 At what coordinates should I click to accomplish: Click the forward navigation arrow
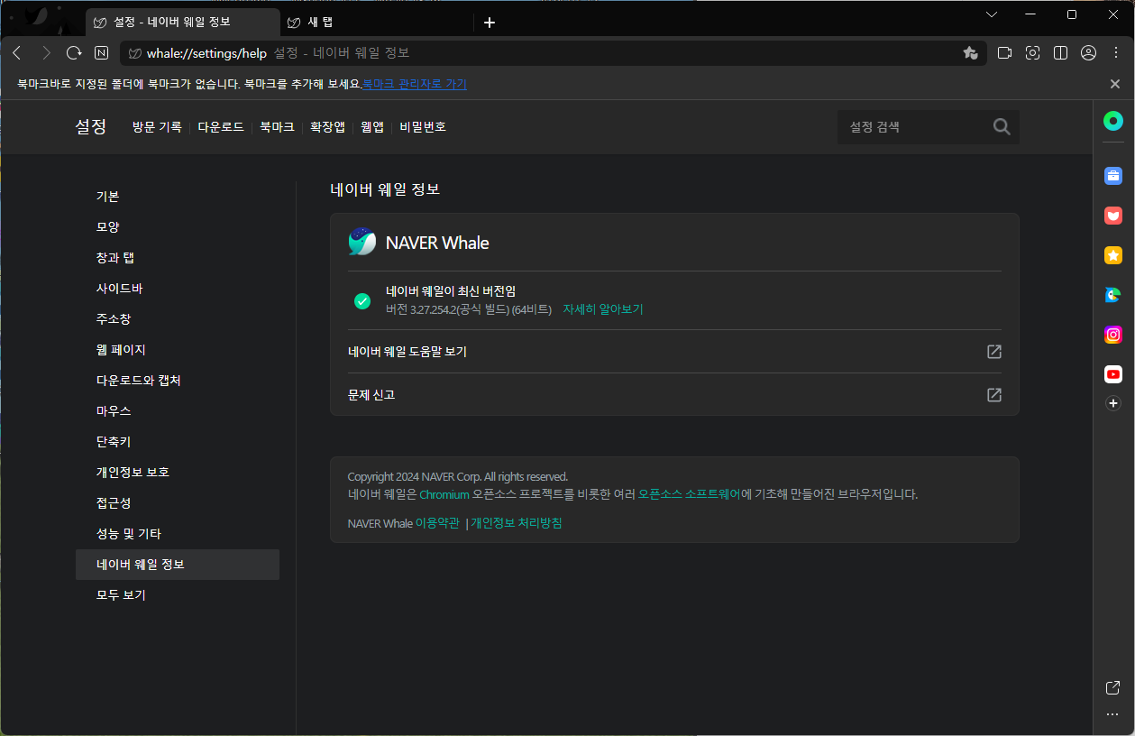point(46,53)
